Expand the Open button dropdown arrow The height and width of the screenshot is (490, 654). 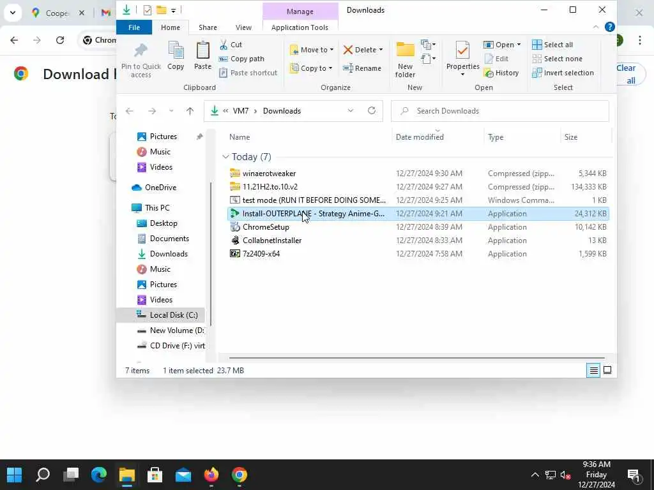[519, 45]
